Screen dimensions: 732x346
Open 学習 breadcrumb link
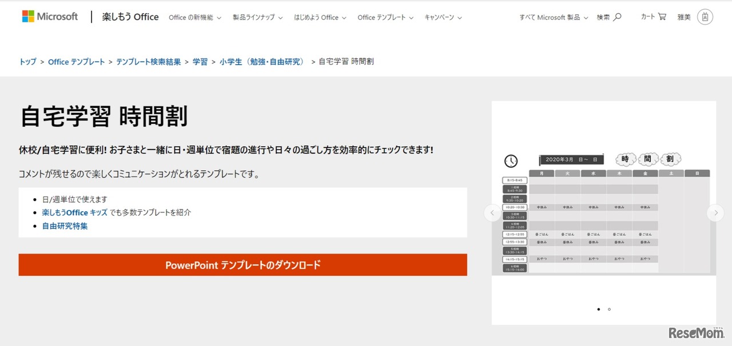(200, 62)
